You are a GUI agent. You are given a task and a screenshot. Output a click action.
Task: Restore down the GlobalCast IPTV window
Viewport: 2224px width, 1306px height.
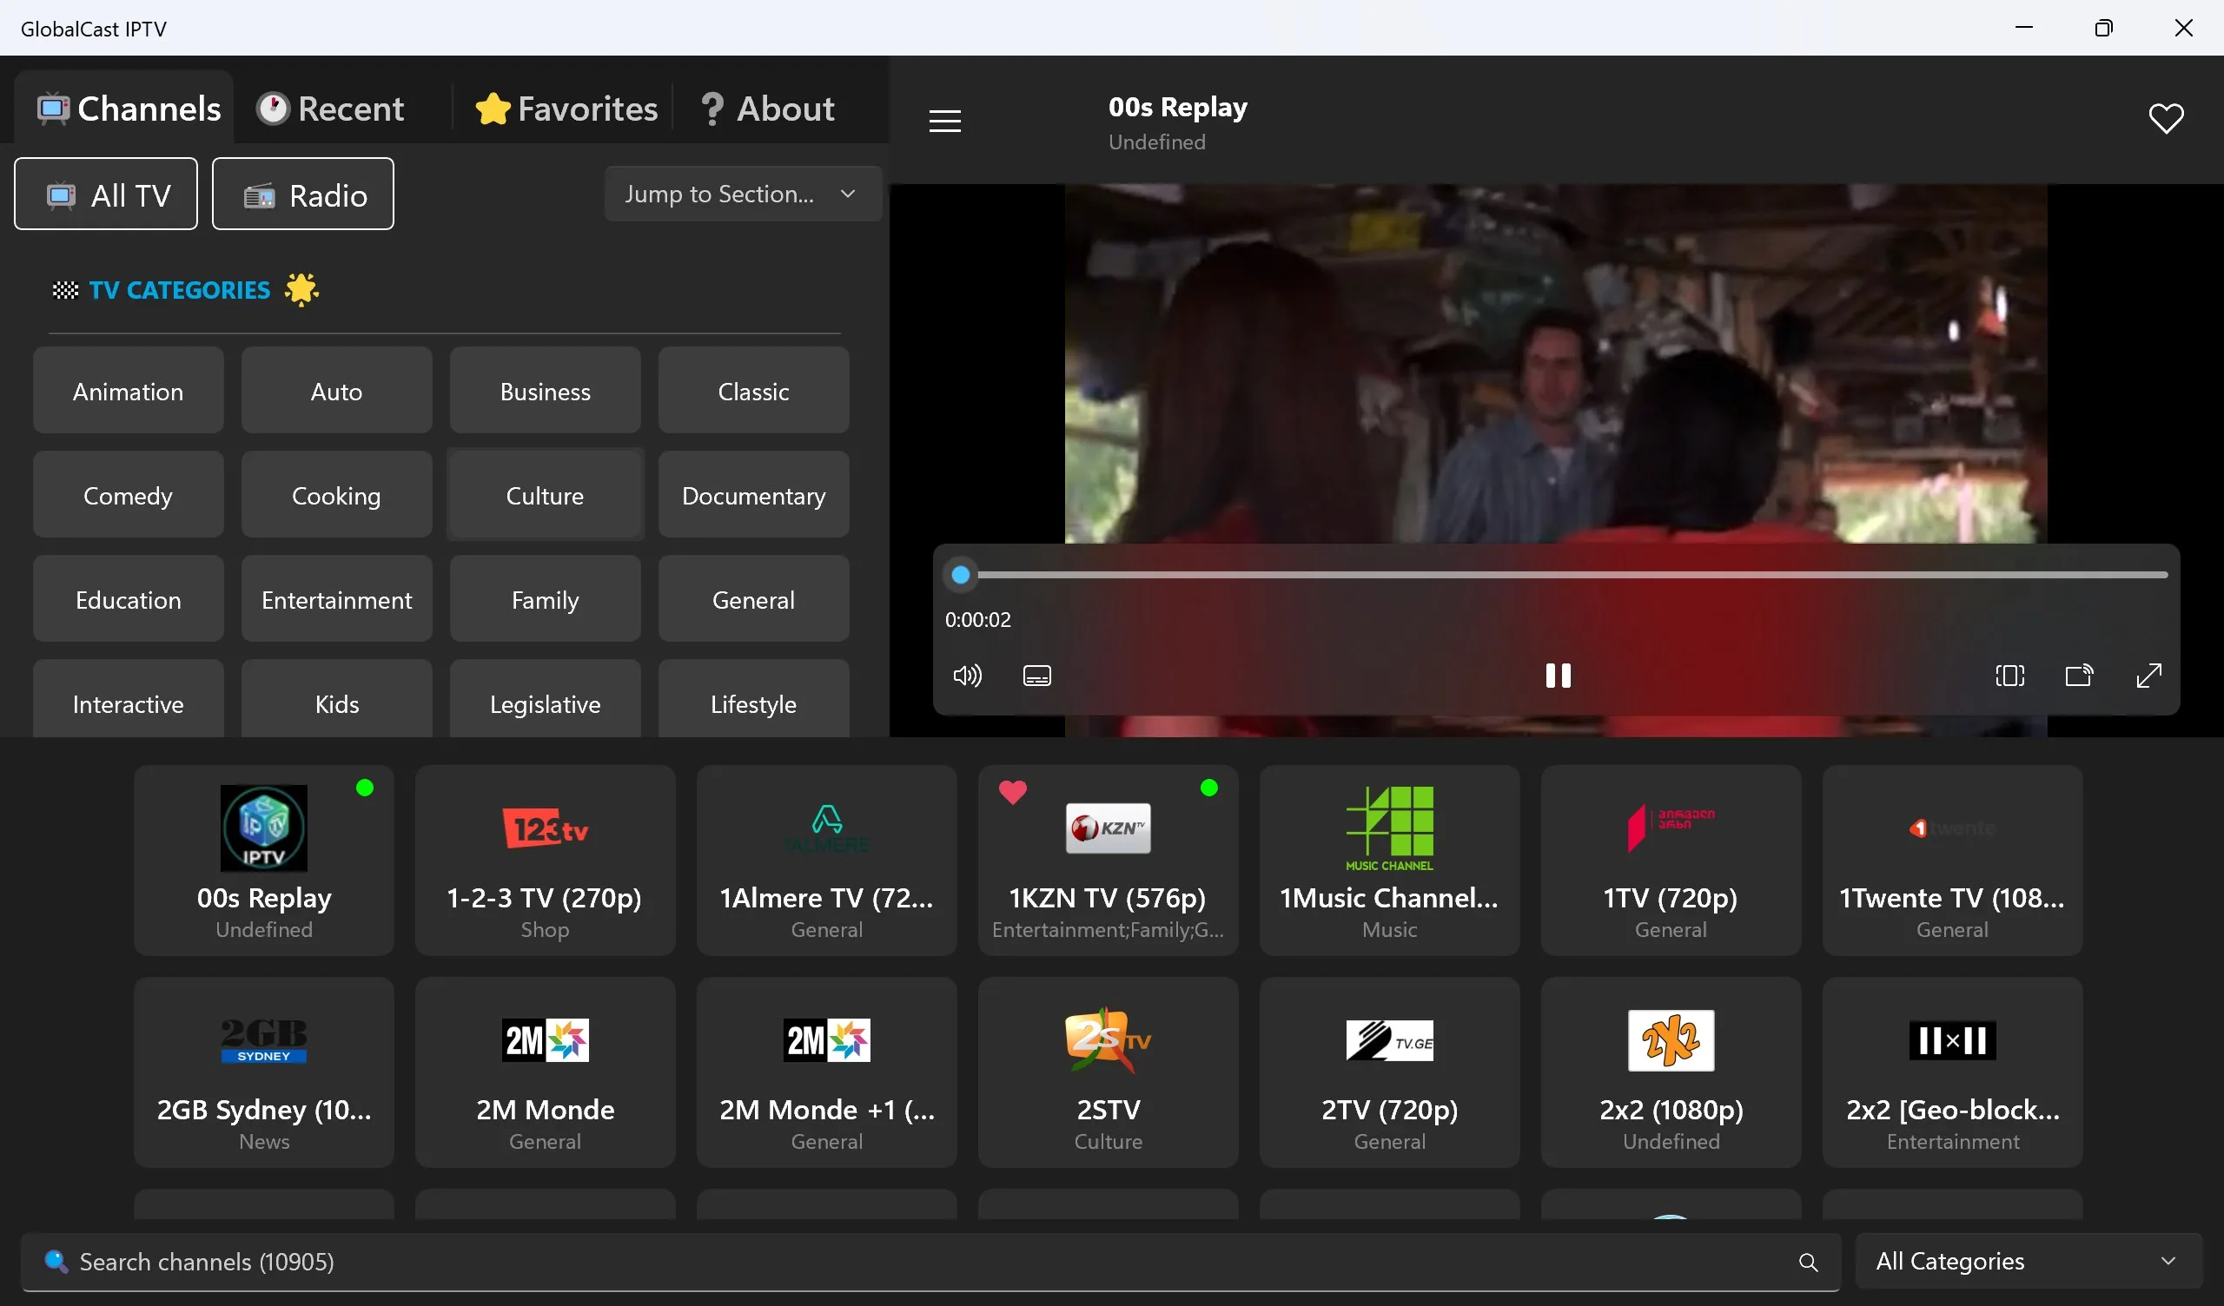pyautogui.click(x=2104, y=29)
